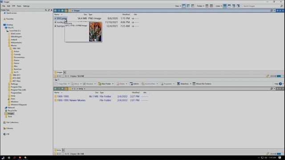Click lower pane Back navigation arrow
Viewport: 285px width, 160px height.
click(55, 89)
